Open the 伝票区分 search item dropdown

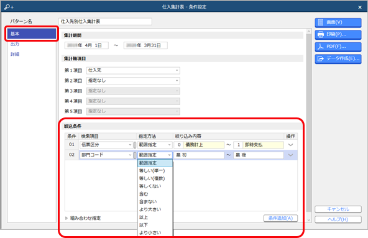click(106, 145)
